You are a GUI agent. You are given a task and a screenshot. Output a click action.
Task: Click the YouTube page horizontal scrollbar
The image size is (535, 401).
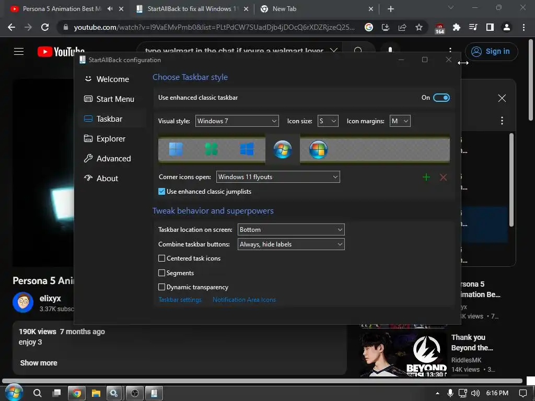[x=262, y=381]
